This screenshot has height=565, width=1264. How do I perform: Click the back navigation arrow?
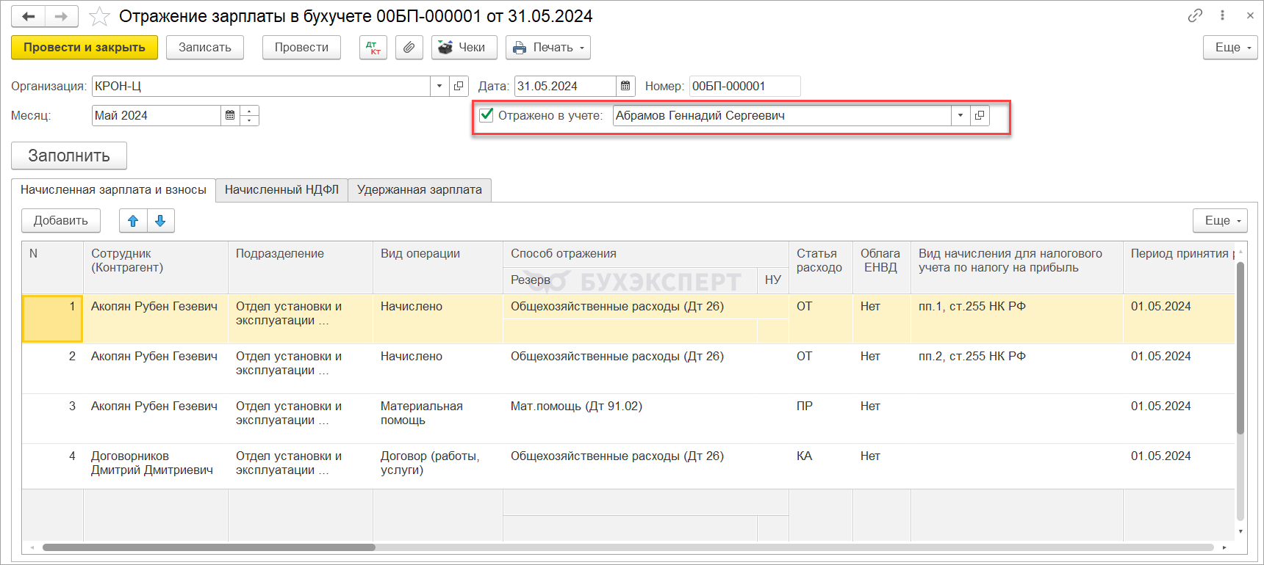pyautogui.click(x=28, y=16)
